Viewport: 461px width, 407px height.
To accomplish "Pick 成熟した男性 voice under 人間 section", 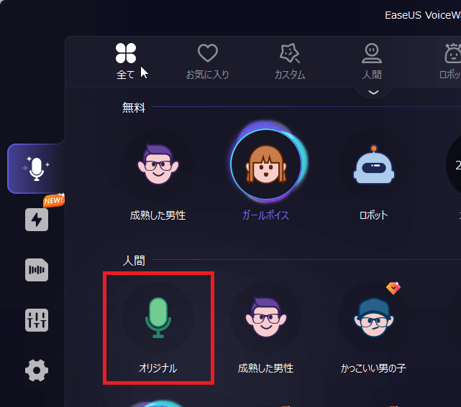I will pyautogui.click(x=265, y=318).
